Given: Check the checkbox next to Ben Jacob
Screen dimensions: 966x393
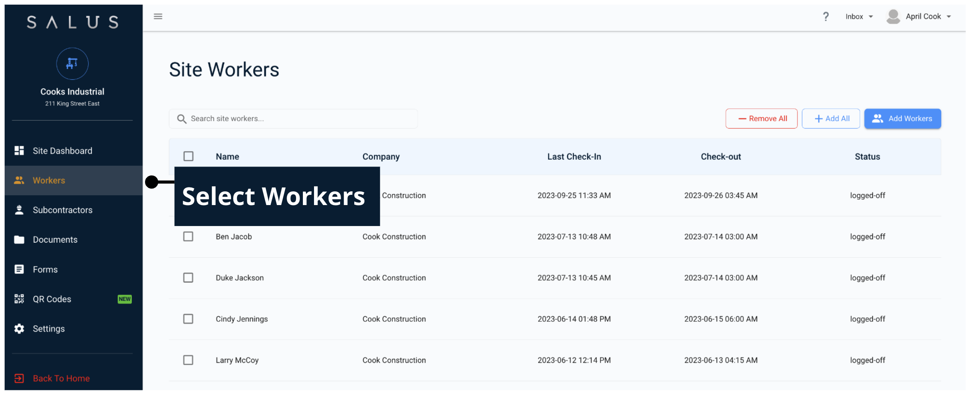Looking at the screenshot, I should click(188, 236).
